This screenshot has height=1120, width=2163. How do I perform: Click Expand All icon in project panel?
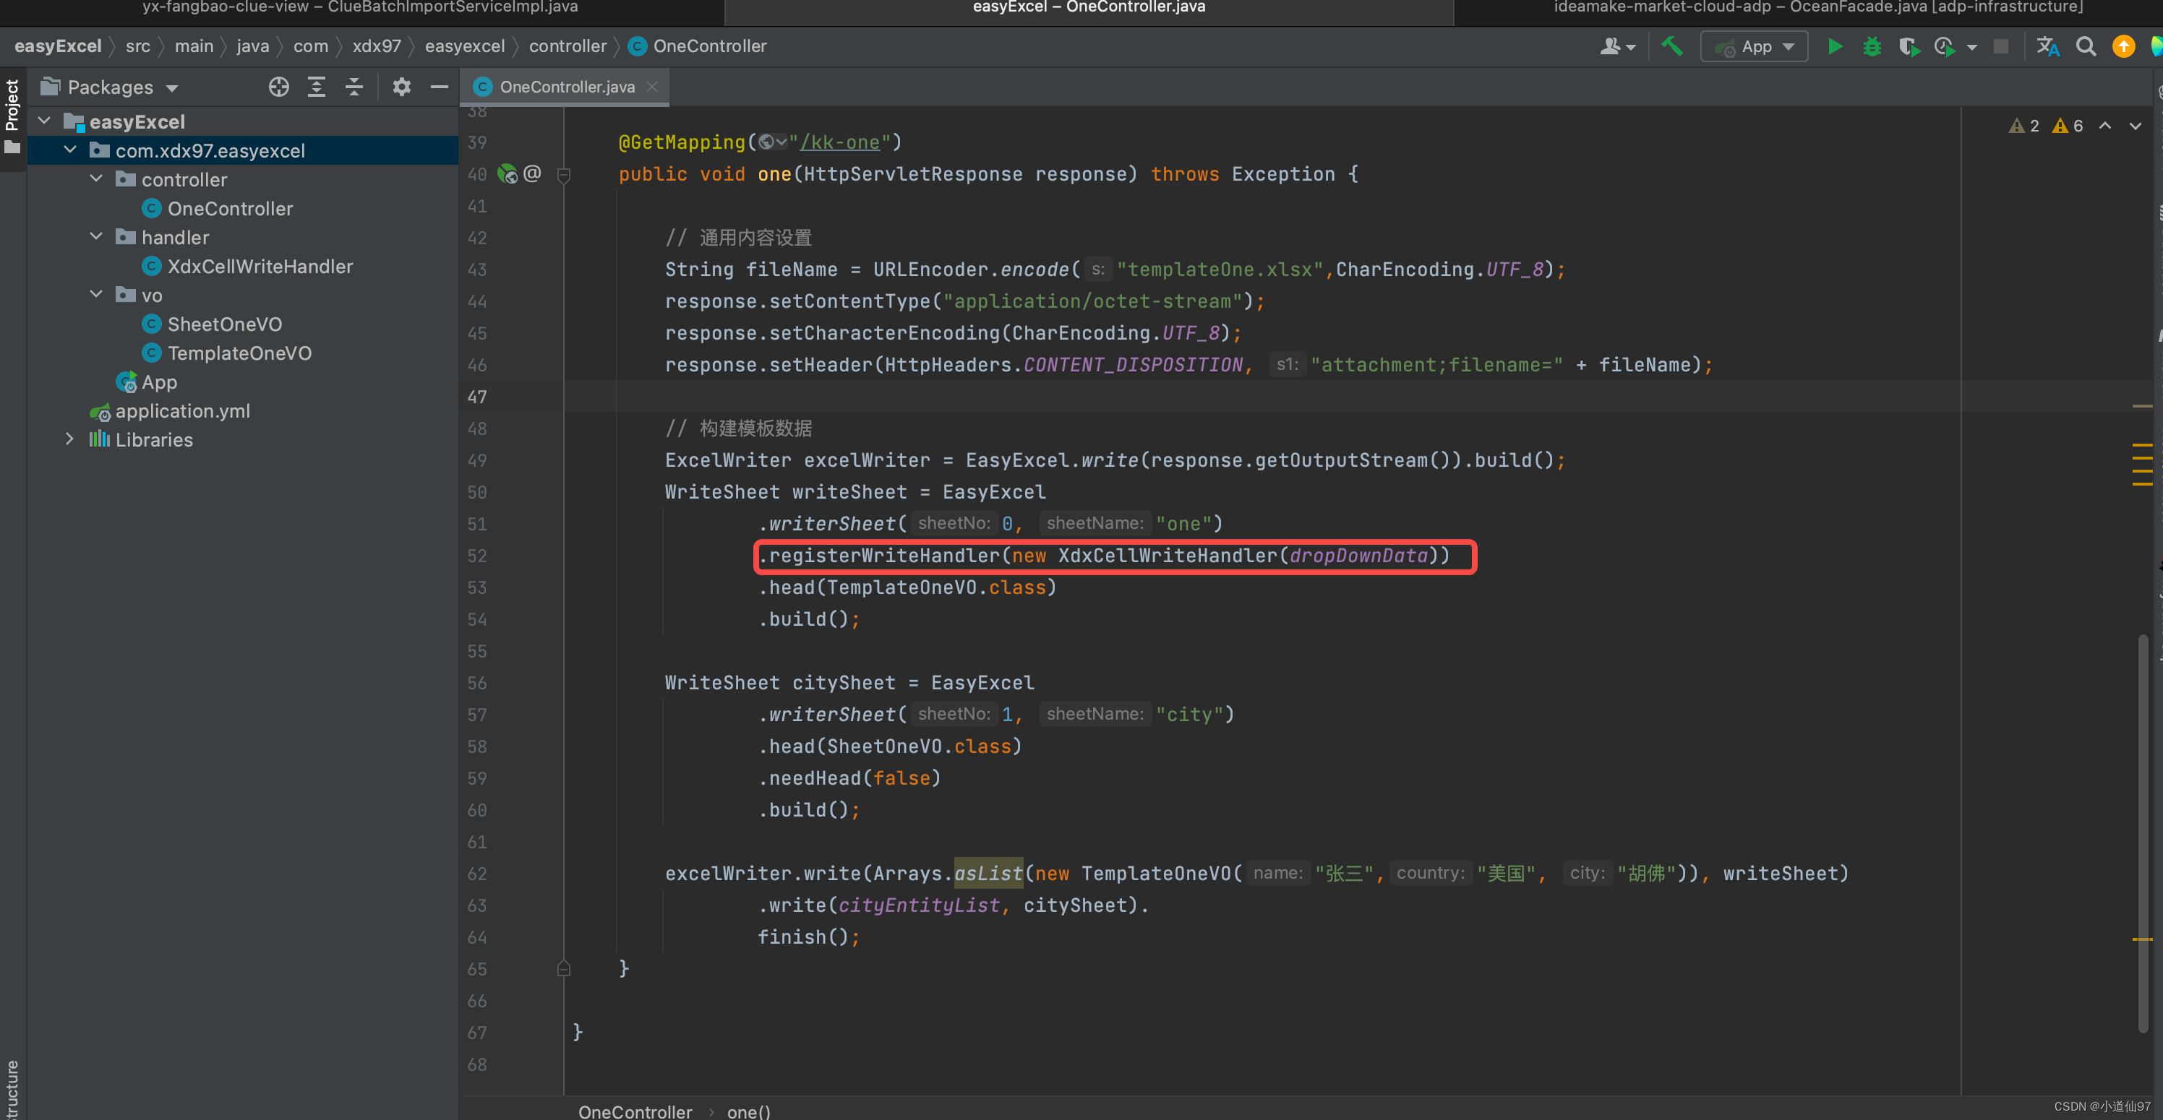317,87
